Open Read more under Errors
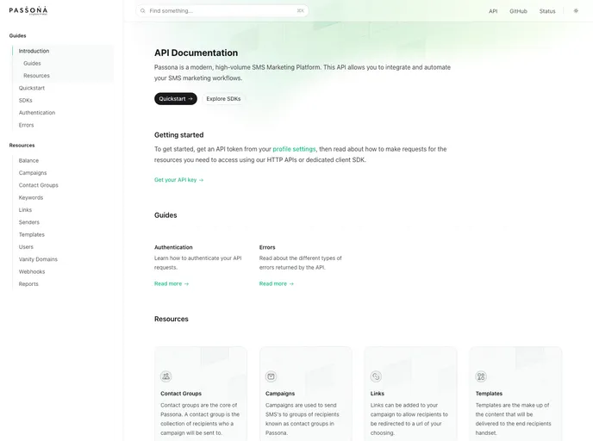 [x=276, y=283]
